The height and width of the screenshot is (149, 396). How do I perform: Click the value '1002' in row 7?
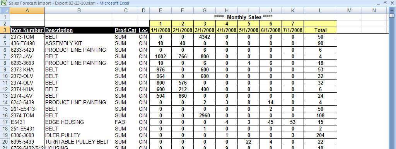160,56
